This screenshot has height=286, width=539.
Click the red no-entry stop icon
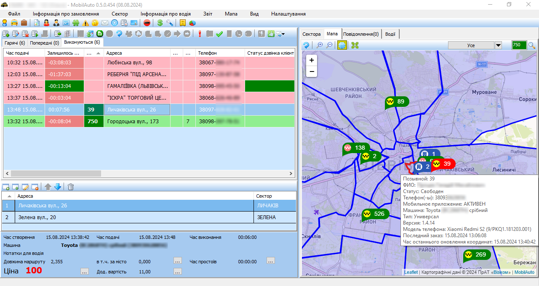(147, 23)
